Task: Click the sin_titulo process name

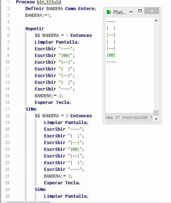Action: 49,2
